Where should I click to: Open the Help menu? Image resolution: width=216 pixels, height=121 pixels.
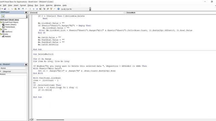click(64, 5)
